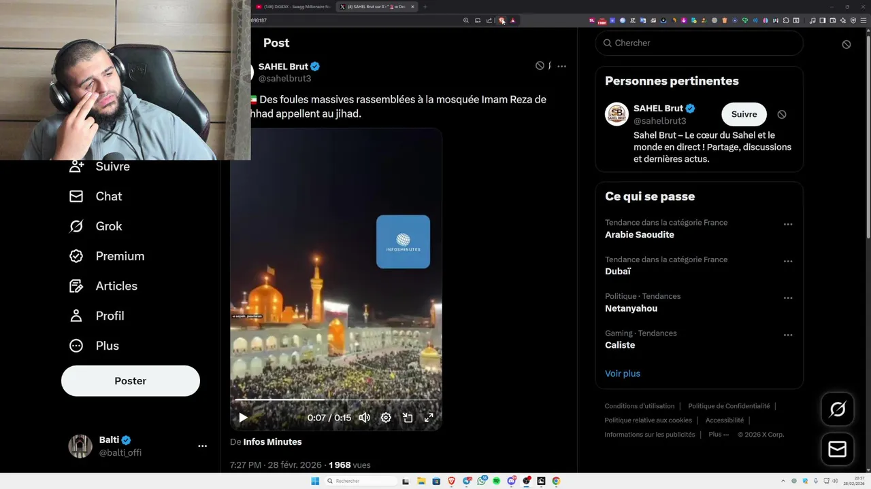Open Politique relative aux cookies link
This screenshot has width=871, height=489.
(648, 420)
